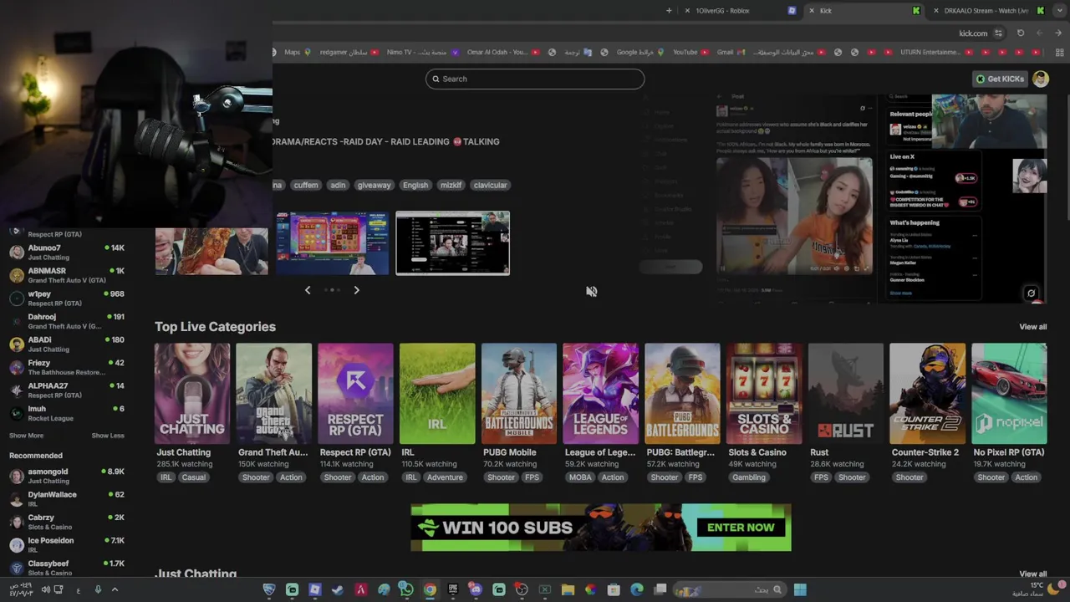This screenshot has width=1070, height=602.
Task: Select the clavicular tag
Action: pos(490,185)
